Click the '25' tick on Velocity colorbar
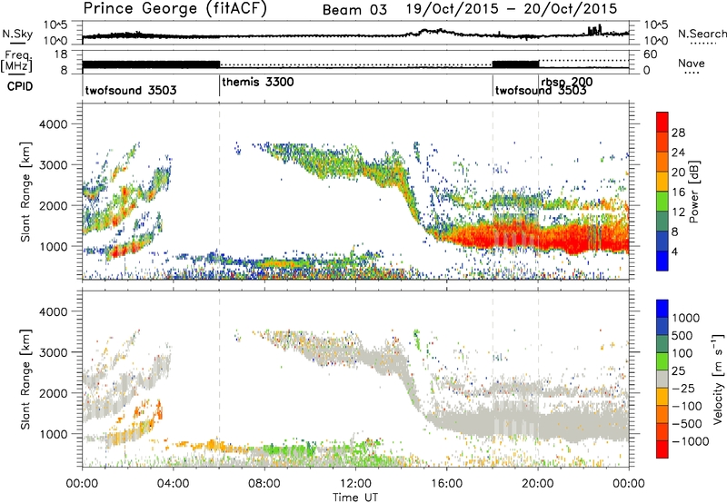 coord(679,370)
